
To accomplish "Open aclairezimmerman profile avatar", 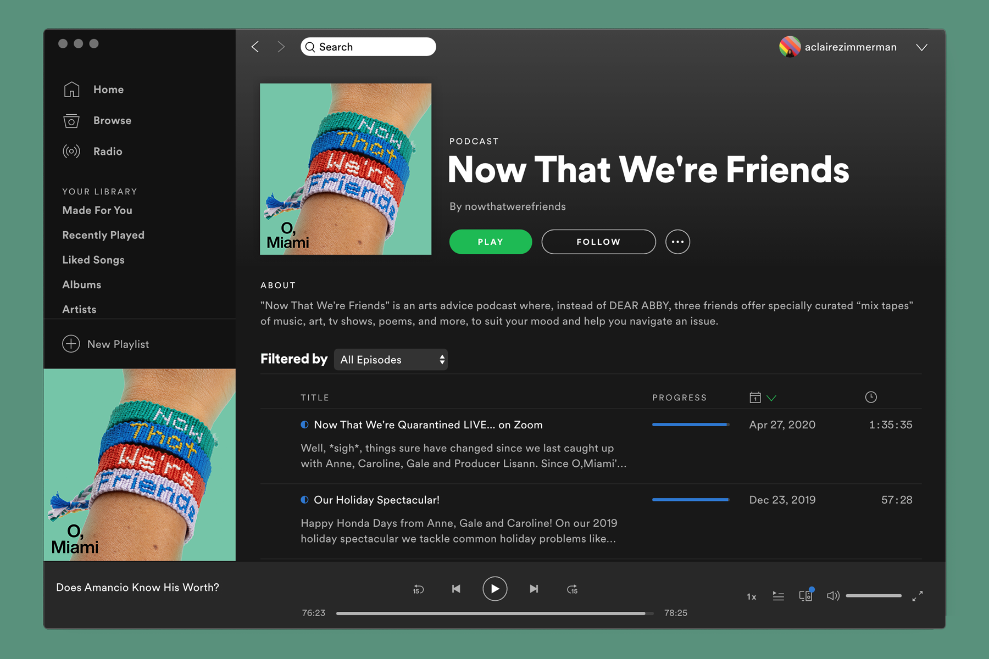I will point(790,47).
